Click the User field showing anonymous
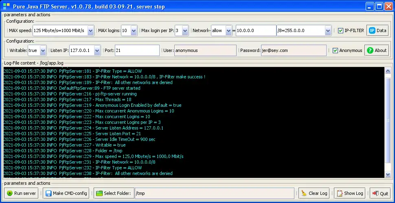This screenshot has height=203, width=395. pos(205,50)
